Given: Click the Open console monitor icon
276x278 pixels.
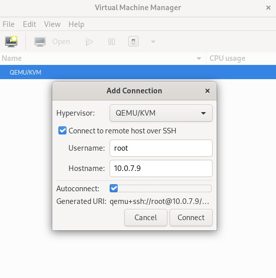Looking at the screenshot, I should [40, 42].
